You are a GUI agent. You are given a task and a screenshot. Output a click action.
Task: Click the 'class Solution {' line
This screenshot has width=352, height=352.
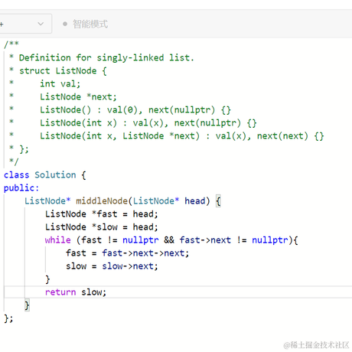(x=45, y=175)
